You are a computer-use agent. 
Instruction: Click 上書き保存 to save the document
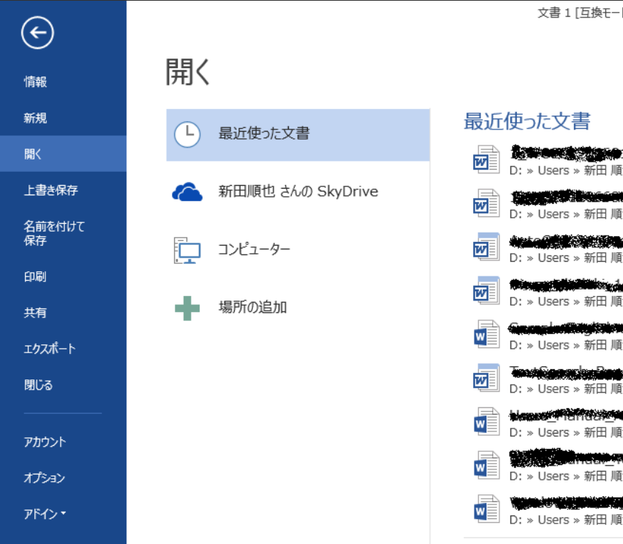point(50,190)
